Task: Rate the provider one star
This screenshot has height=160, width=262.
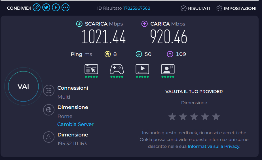Action: pos(172,117)
